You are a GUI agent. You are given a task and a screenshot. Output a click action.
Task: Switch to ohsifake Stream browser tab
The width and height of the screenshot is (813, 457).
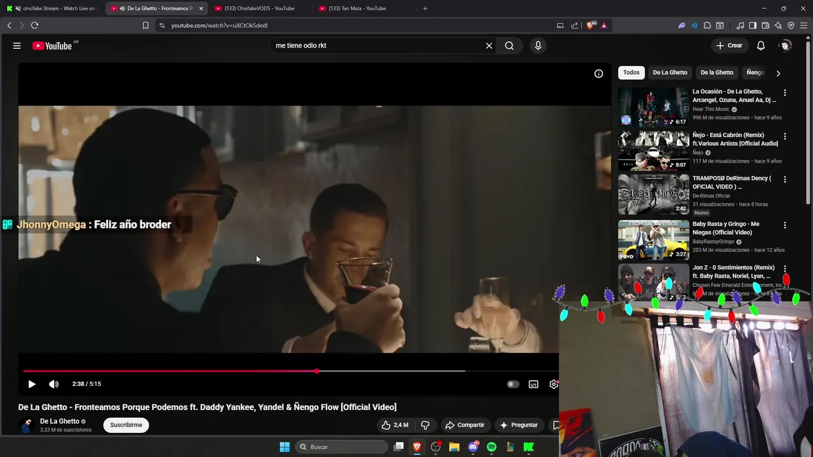(x=52, y=8)
